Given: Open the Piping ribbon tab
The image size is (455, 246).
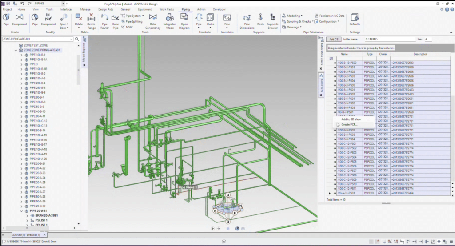Looking at the screenshot, I should click(185, 9).
